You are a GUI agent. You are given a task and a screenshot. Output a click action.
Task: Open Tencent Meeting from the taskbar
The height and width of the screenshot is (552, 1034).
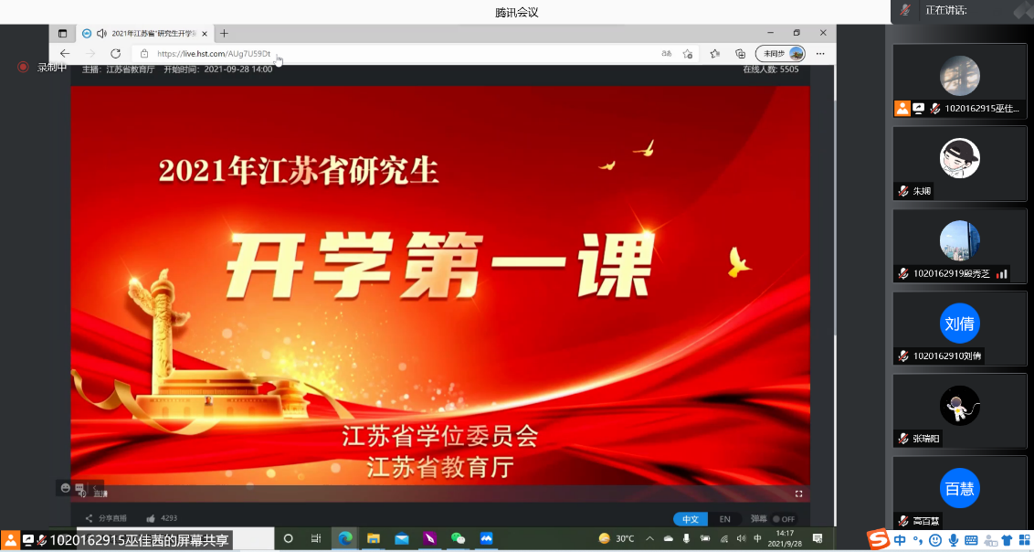tap(487, 539)
